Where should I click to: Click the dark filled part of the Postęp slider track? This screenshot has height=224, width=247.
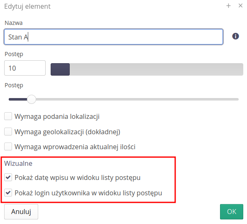coord(18,99)
